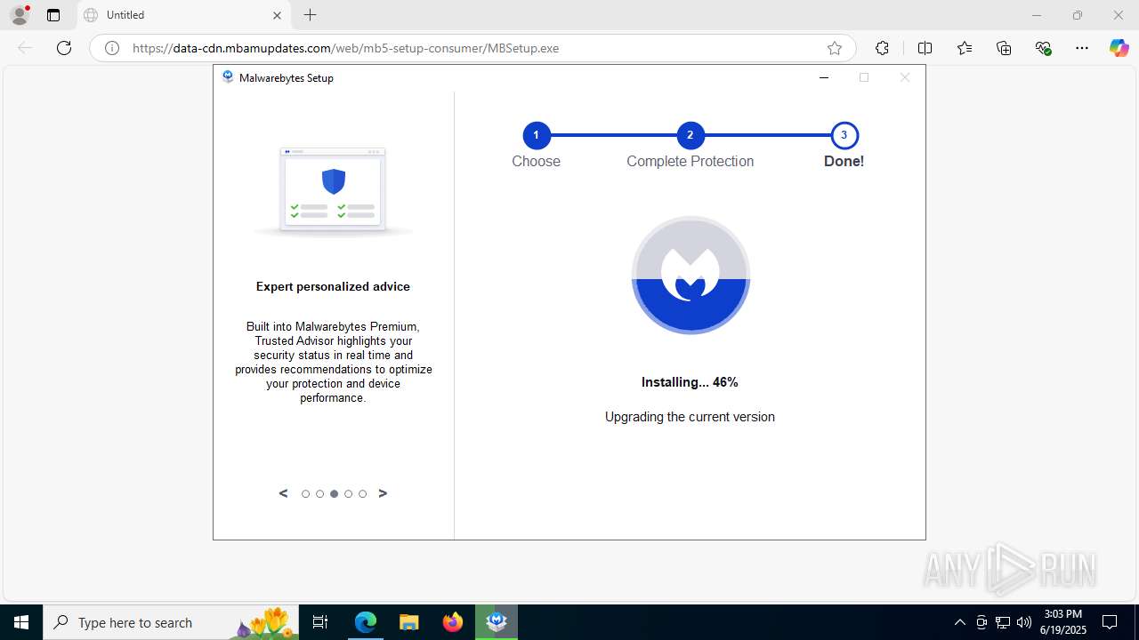Click 'Expert personalized advice' heading
The width and height of the screenshot is (1139, 640).
click(333, 286)
